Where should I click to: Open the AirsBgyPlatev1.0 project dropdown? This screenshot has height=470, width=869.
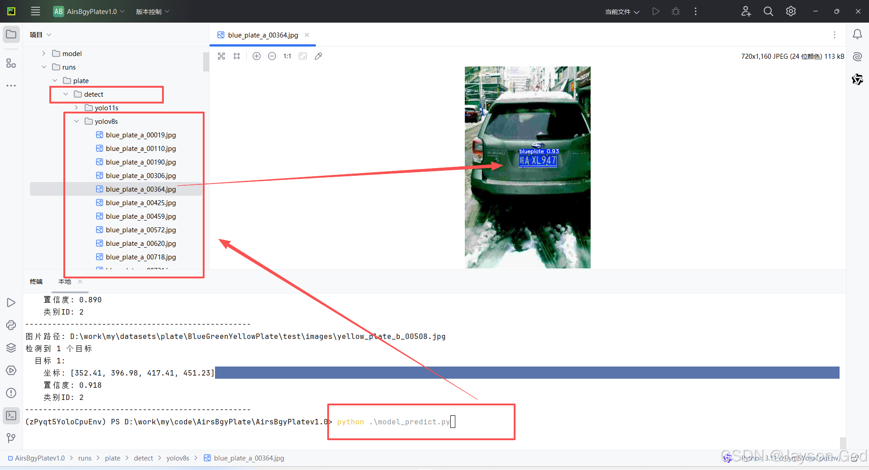[x=89, y=11]
